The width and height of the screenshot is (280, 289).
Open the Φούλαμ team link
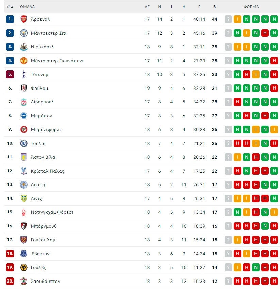coord(39,88)
